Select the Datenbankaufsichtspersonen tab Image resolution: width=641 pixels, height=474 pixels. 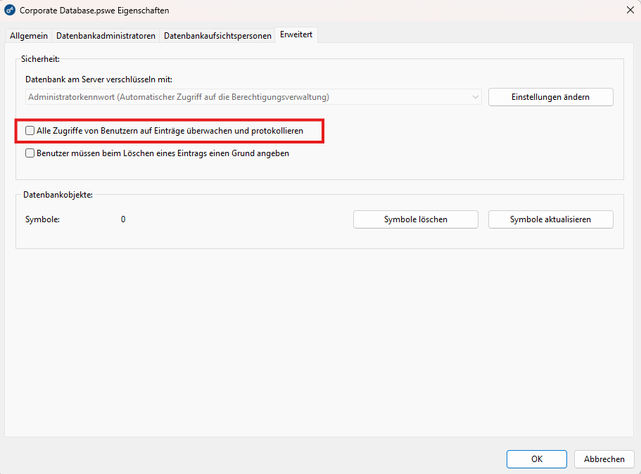tap(217, 36)
